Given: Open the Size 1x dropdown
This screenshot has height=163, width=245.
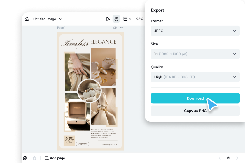Looking at the screenshot, I should (195, 54).
